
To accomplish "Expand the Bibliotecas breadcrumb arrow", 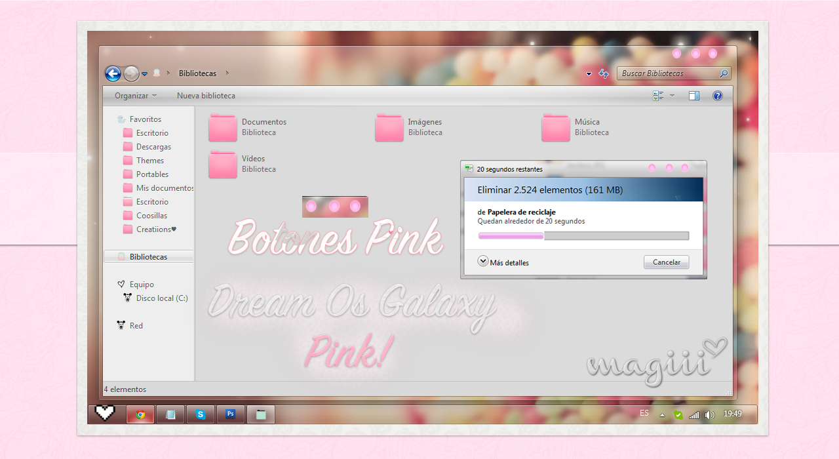I will point(226,73).
